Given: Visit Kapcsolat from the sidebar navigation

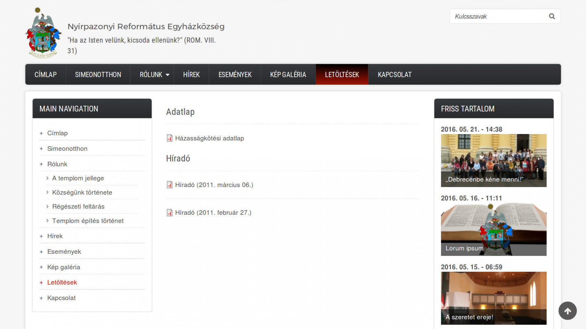Looking at the screenshot, I should [61, 298].
